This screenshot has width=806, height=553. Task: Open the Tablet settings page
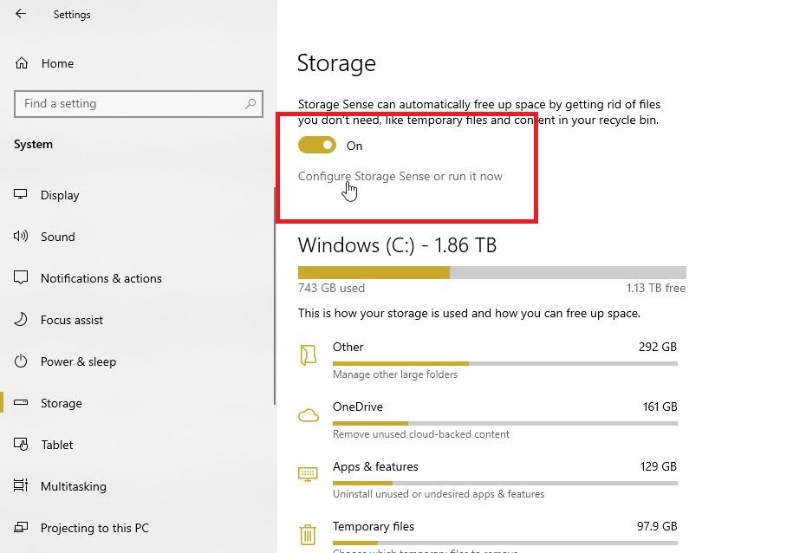(57, 445)
